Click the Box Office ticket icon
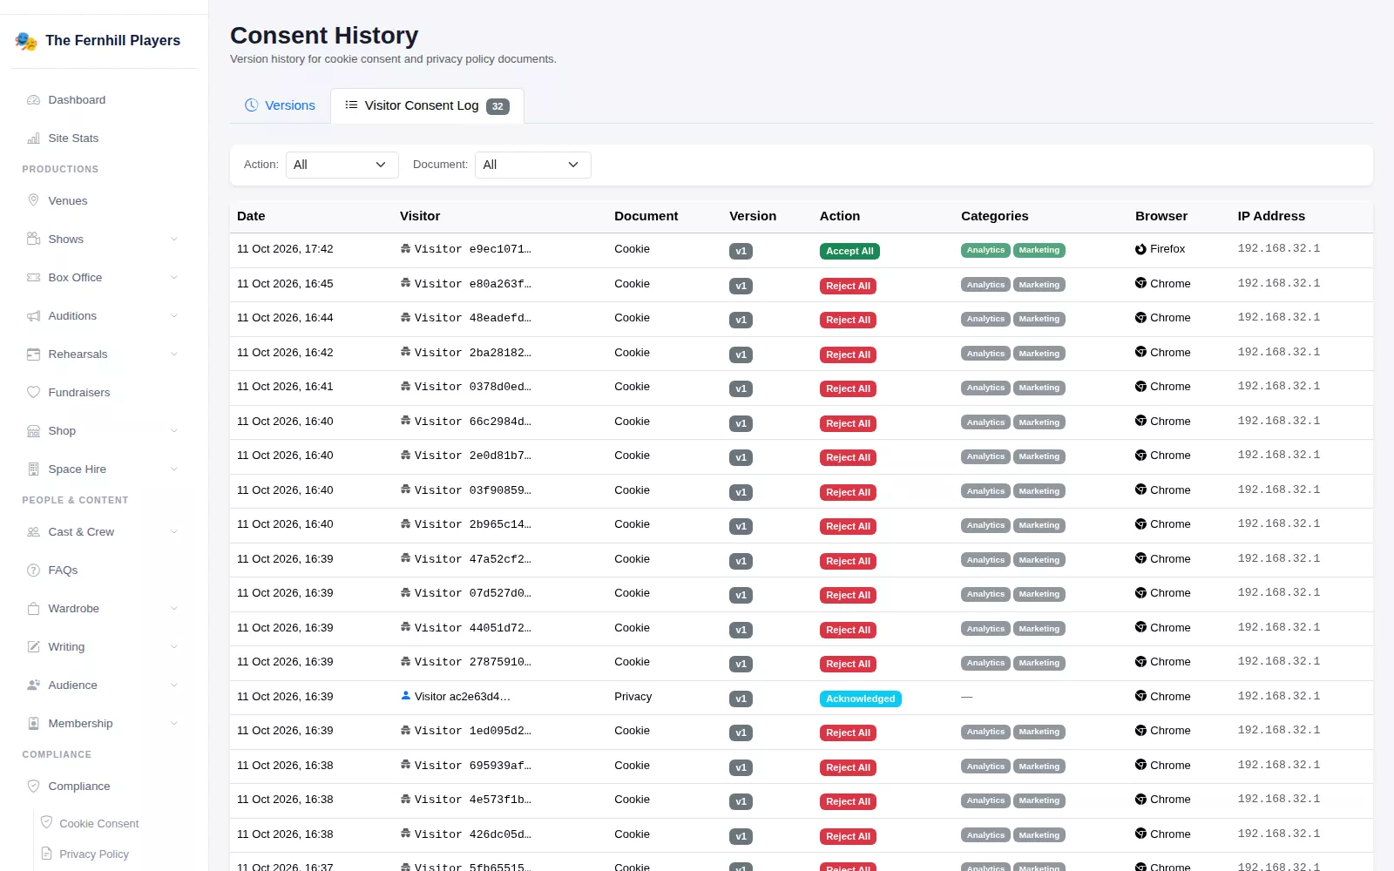This screenshot has width=1394, height=871. click(x=33, y=277)
